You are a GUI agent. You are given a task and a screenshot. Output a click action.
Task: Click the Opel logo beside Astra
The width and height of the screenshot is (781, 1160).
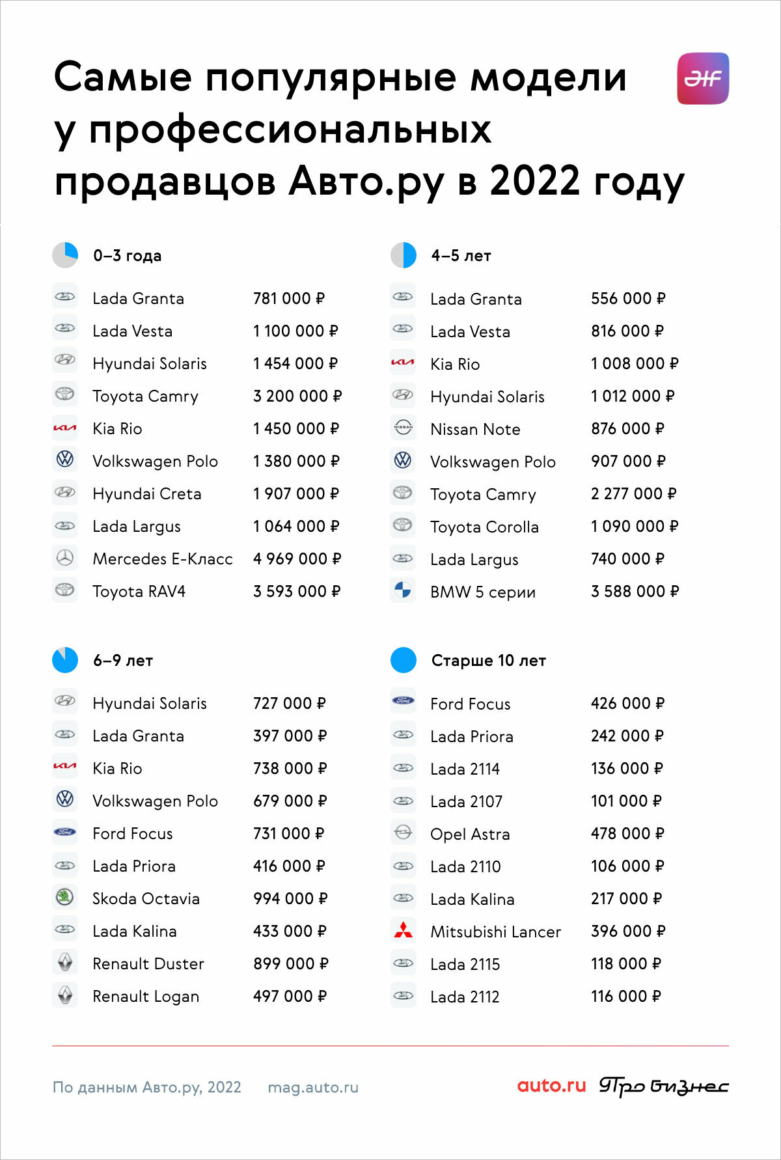click(403, 833)
